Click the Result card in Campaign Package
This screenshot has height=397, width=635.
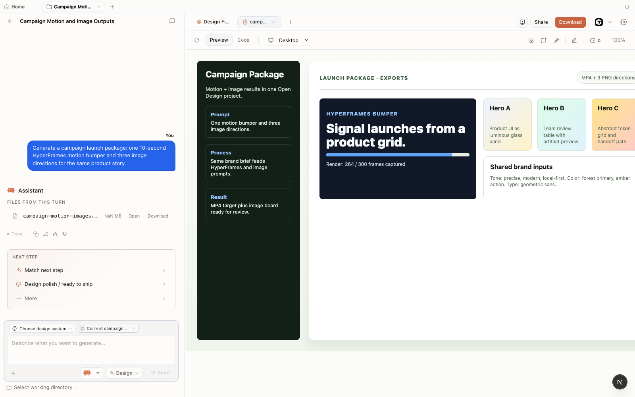click(248, 204)
